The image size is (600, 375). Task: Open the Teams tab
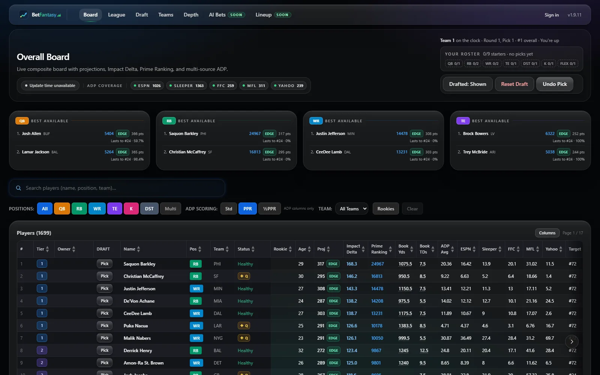(x=166, y=15)
